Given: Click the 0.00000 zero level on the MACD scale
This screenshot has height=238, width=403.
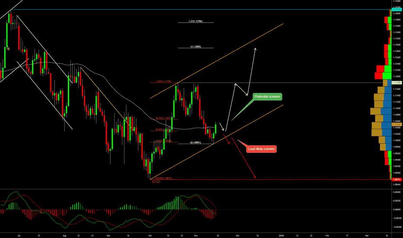Looking at the screenshot, I should click(x=397, y=209).
